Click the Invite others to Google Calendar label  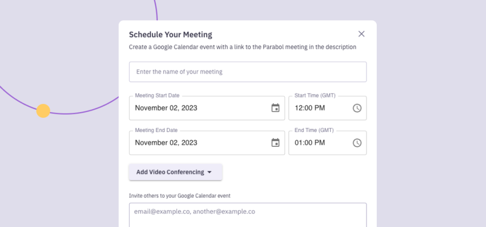pos(180,196)
